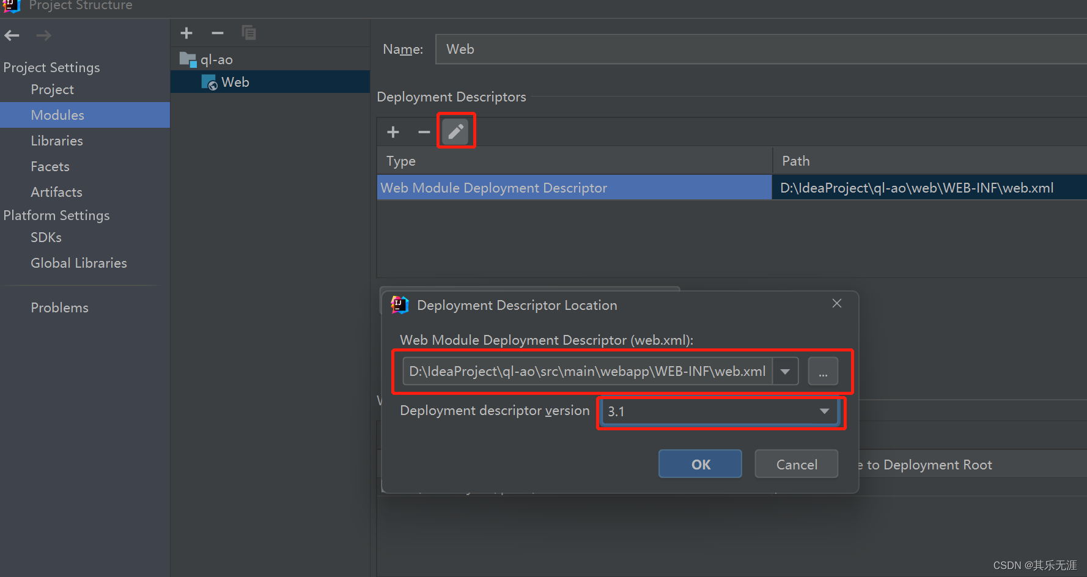Remove the selected deployment descriptor

[424, 132]
